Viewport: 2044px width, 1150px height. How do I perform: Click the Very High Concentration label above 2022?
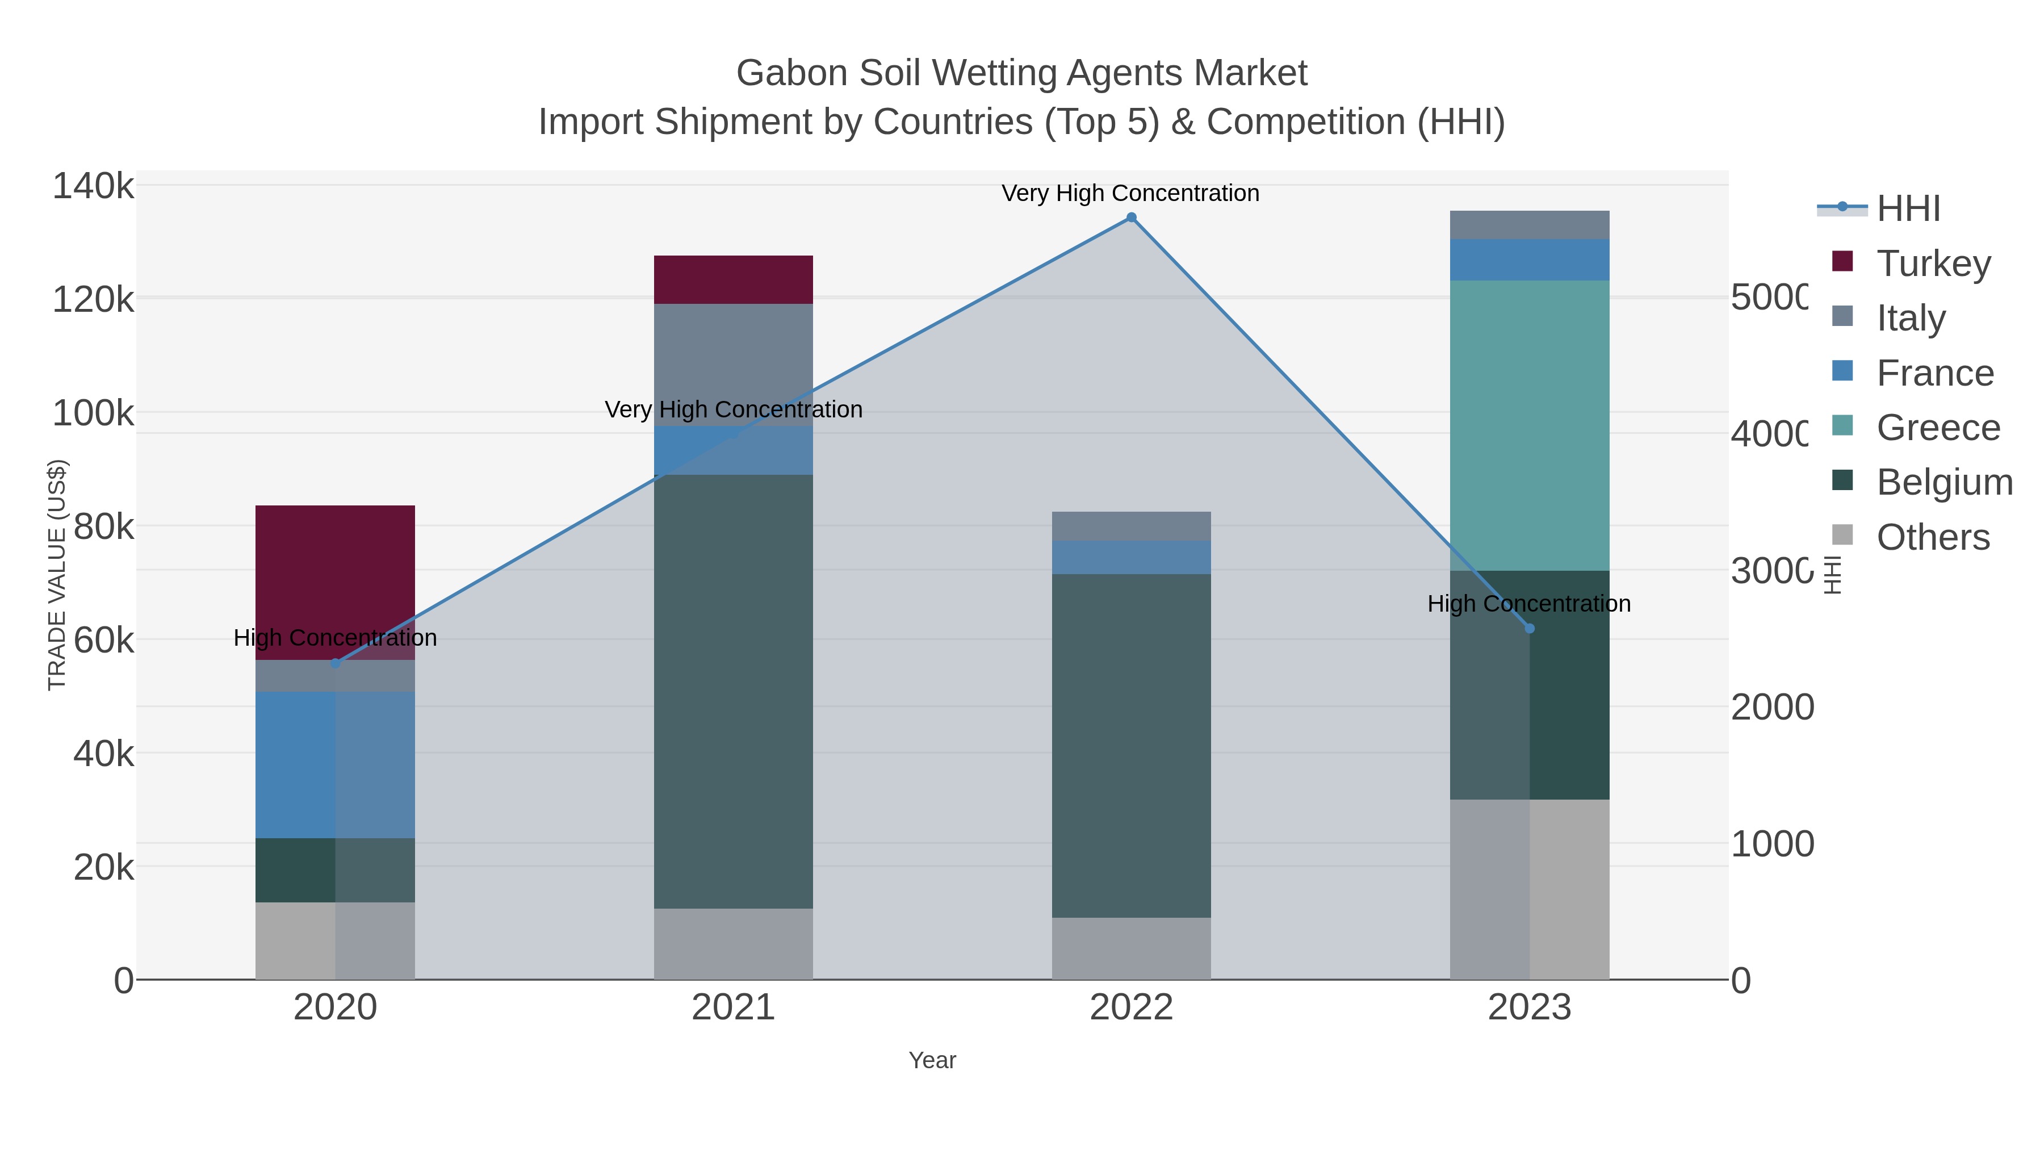[x=1130, y=193]
